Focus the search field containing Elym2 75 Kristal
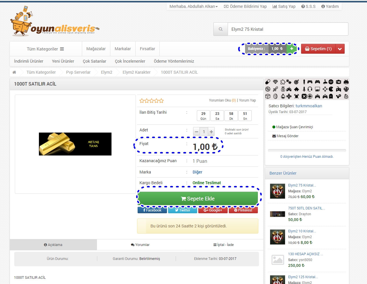The width and height of the screenshot is (367, 284). coord(288,29)
